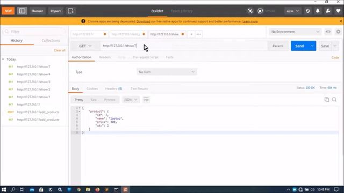Screen dimensions: 344x193
Task: Click the Download link in banner
Action: pyautogui.click(x=144, y=21)
